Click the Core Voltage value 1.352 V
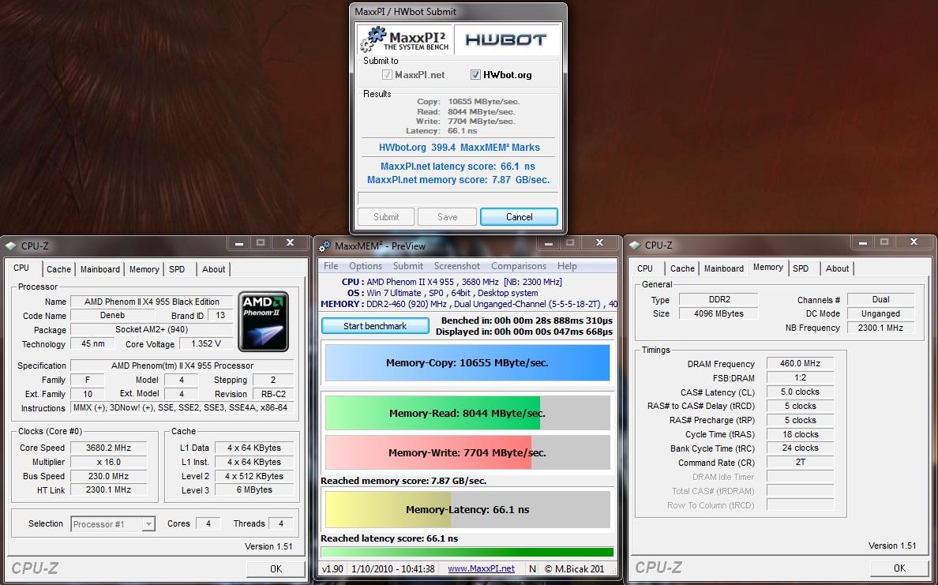The height and width of the screenshot is (585, 938). coord(206,344)
